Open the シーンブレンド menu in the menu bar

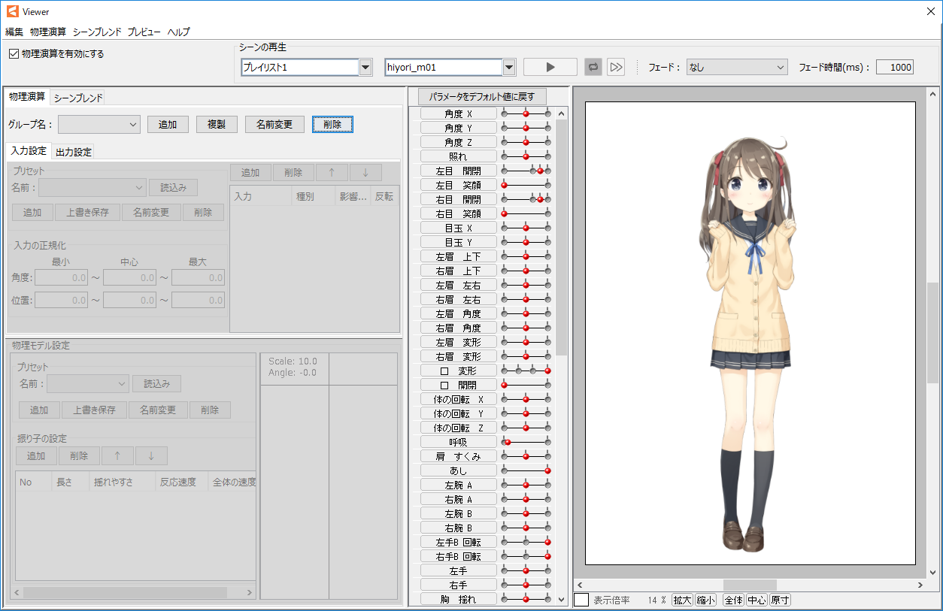pyautogui.click(x=97, y=32)
